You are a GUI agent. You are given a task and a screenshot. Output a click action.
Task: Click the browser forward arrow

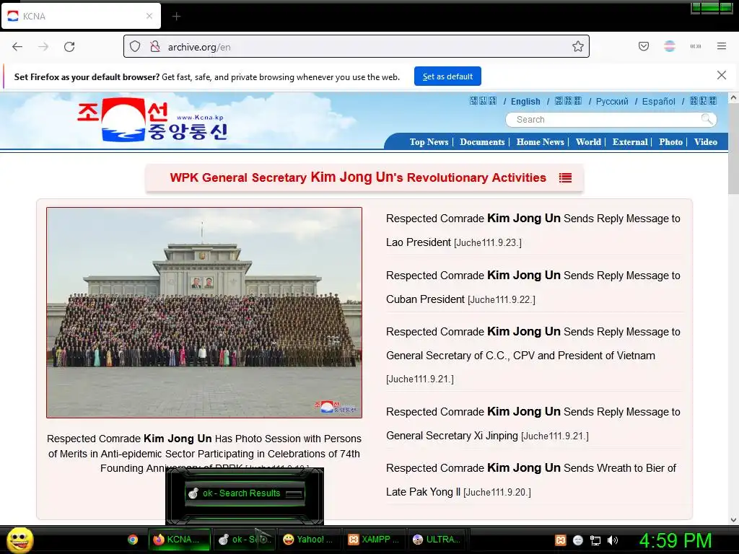click(43, 47)
